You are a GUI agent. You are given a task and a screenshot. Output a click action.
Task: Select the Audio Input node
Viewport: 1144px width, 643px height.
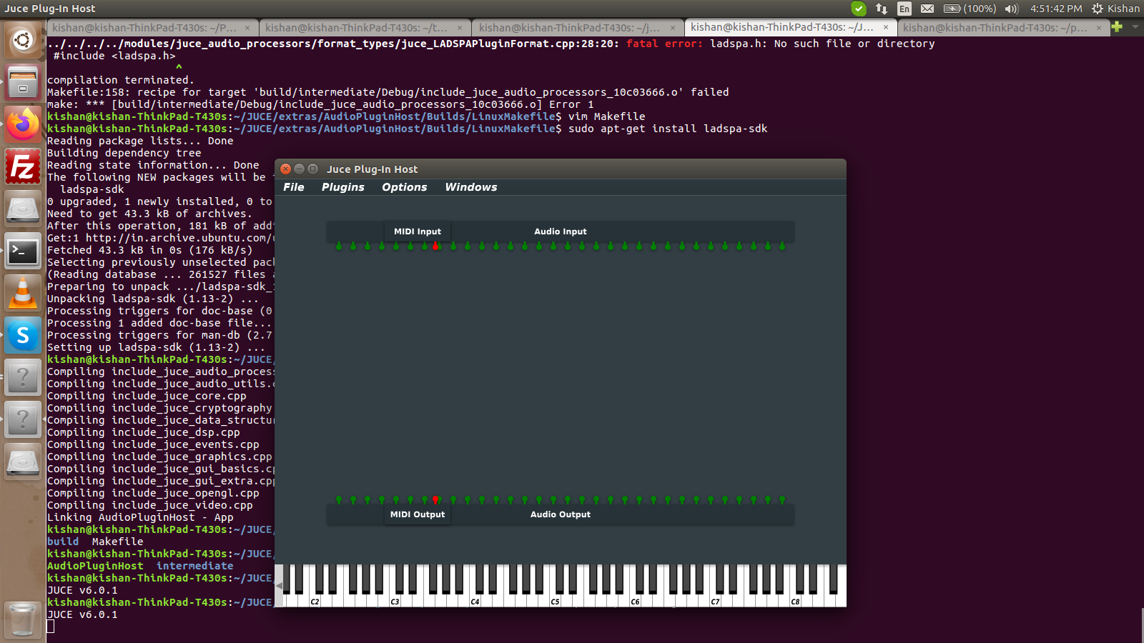561,231
